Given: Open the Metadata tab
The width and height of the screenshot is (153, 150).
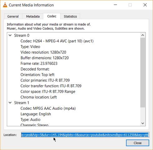Looking at the screenshot, I should point(33,16).
